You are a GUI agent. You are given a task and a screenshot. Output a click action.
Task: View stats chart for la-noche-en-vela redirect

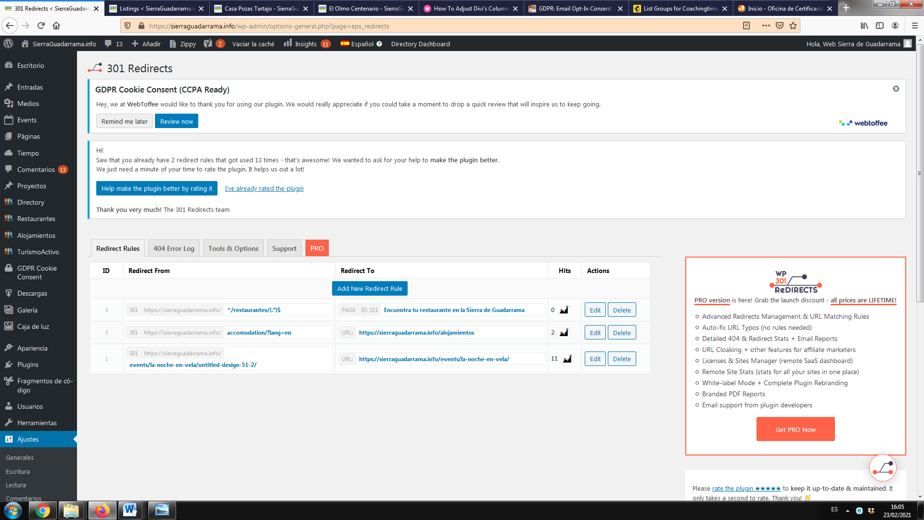[567, 359]
